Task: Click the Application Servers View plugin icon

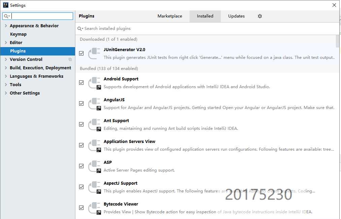Action: tap(94, 145)
